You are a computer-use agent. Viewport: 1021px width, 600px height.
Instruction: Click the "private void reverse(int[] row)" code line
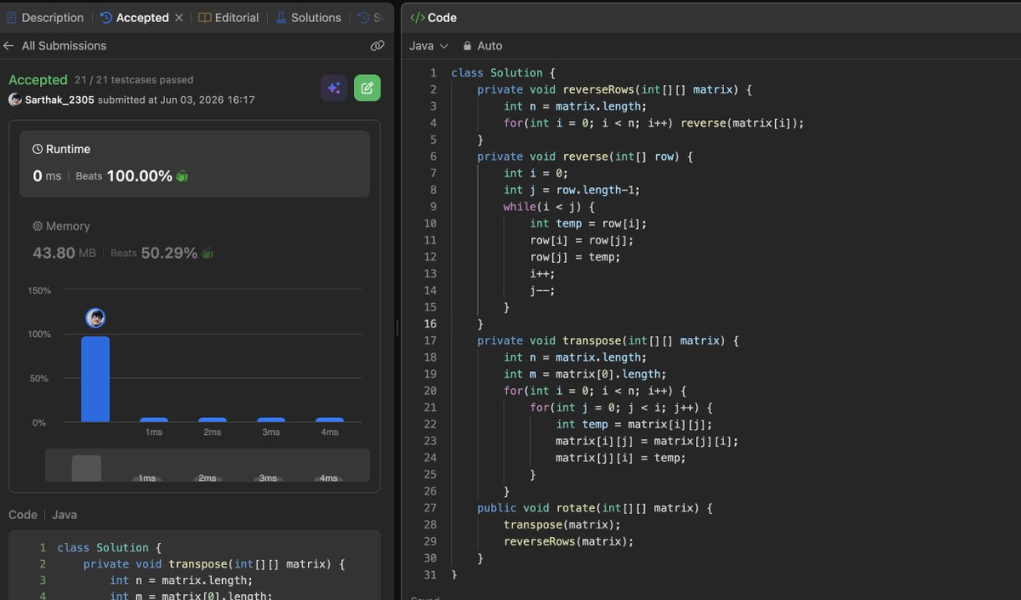(x=585, y=157)
